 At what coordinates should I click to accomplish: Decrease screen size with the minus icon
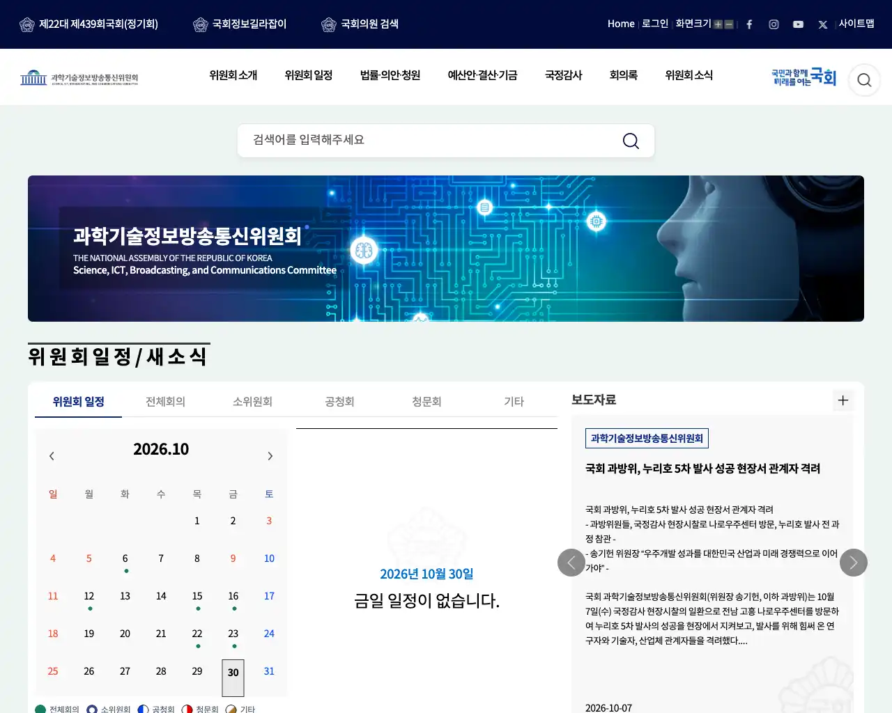[729, 24]
